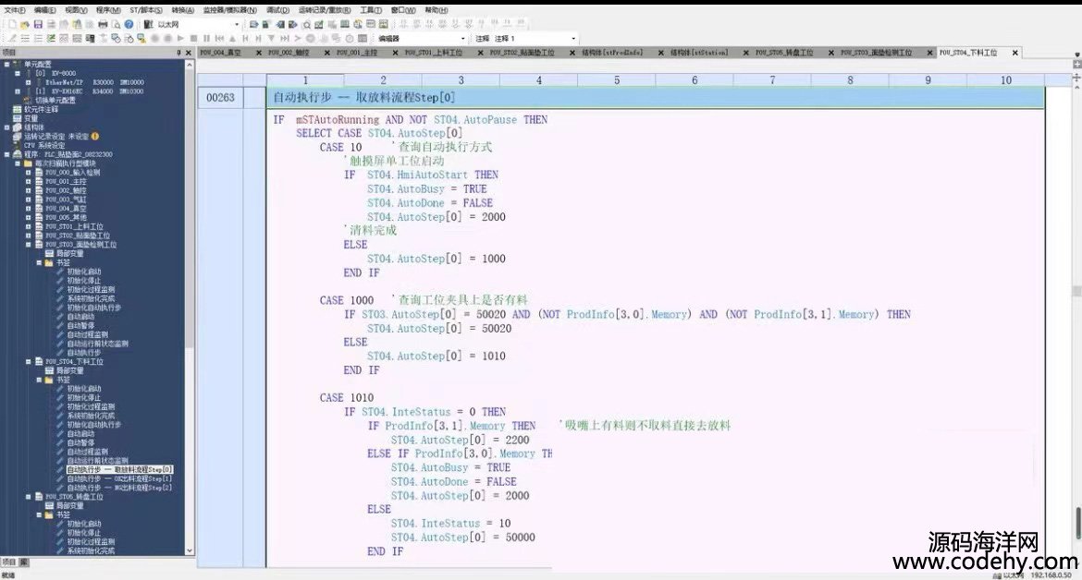Click the blue Help question mark icon
Screen dimensions: 1082x580
pyautogui.click(x=129, y=24)
